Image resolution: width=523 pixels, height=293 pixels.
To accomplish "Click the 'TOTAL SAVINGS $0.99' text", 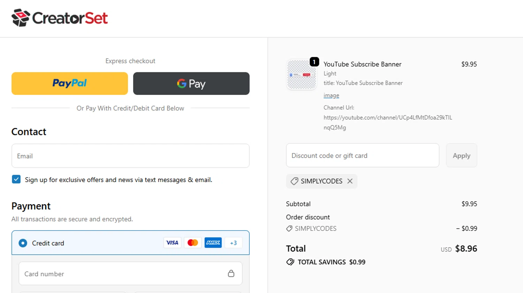I will pos(332,262).
